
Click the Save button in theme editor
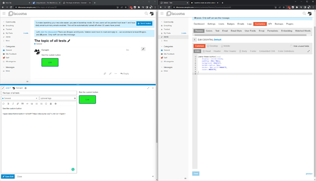pyautogui.click(x=196, y=174)
